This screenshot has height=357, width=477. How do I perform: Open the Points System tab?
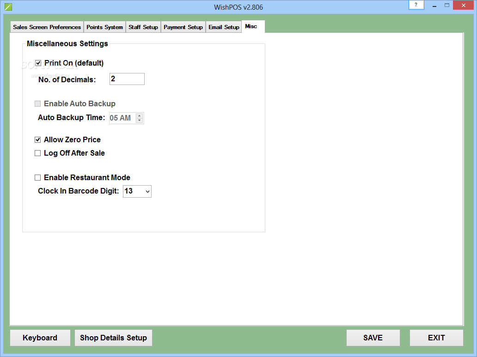point(104,27)
